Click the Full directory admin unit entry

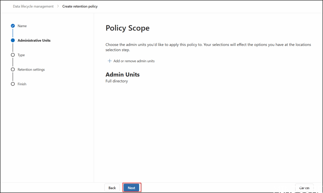tap(117, 81)
